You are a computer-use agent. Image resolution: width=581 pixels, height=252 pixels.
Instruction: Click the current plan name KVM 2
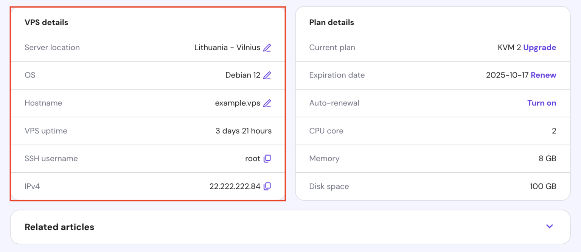click(x=511, y=48)
